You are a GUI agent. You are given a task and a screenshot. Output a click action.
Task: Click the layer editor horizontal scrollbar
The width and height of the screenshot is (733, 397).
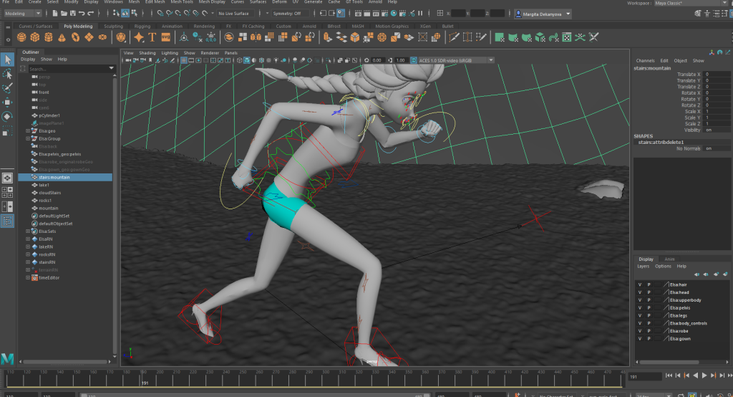click(x=669, y=362)
